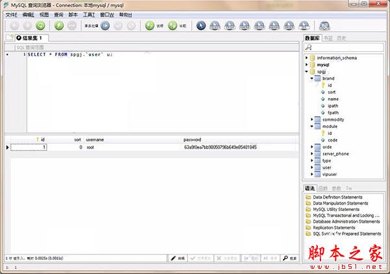Expand the orde table node
This screenshot has width=390, height=274.
click(312, 147)
